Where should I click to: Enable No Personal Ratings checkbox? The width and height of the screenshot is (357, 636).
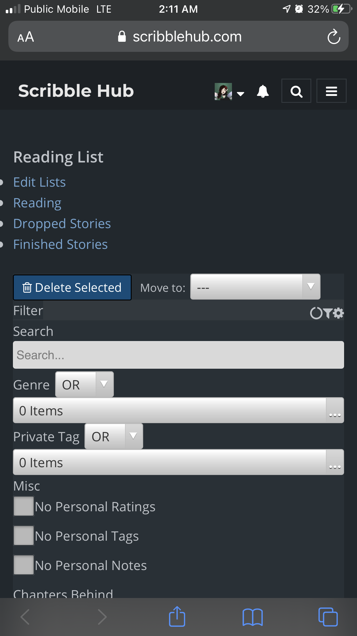24,506
